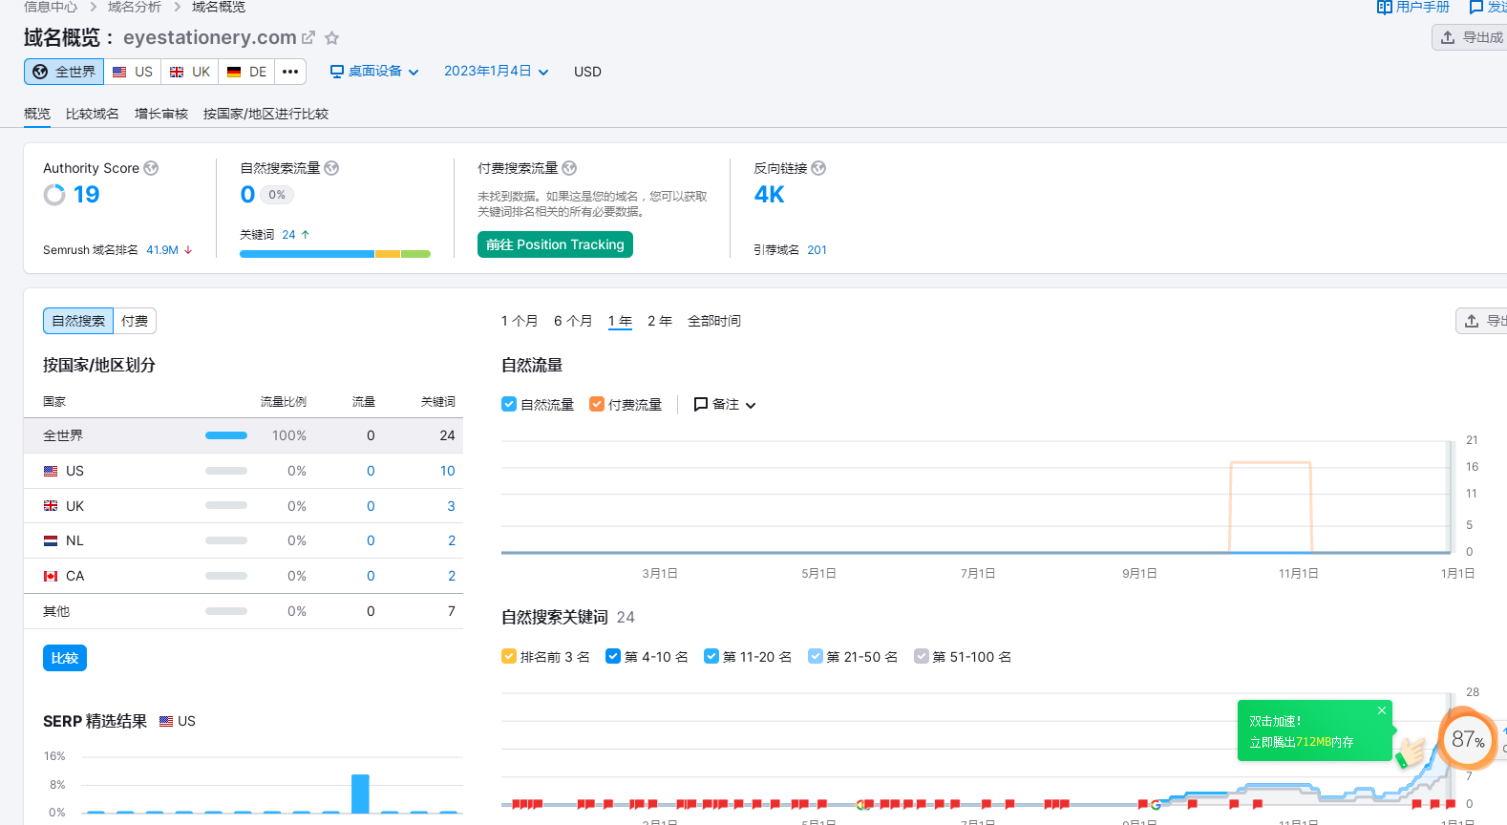Click the keywords up arrow next to 24
The width and height of the screenshot is (1507, 825).
(x=306, y=234)
